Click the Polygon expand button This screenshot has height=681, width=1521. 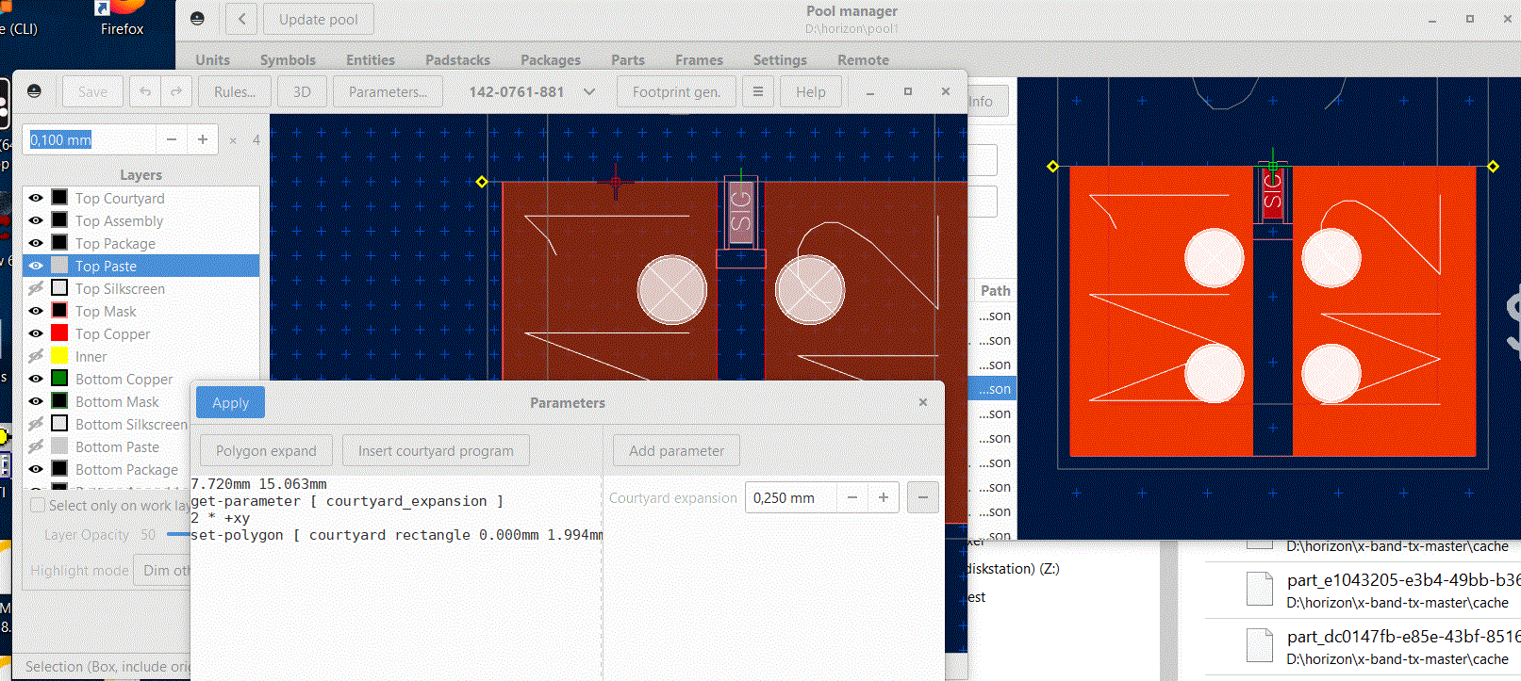[x=266, y=450]
